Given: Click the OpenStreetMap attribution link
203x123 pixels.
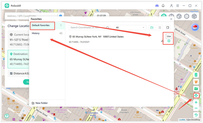Looking at the screenshot, I should coord(193,120).
